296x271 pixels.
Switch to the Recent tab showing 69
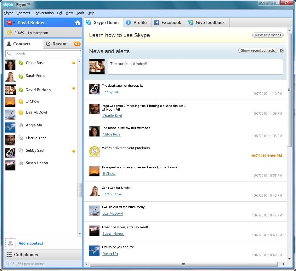(60, 44)
